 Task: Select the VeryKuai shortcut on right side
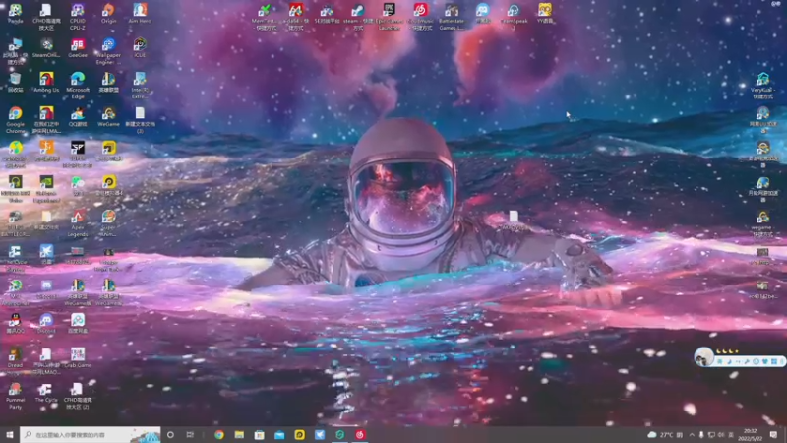point(763,86)
